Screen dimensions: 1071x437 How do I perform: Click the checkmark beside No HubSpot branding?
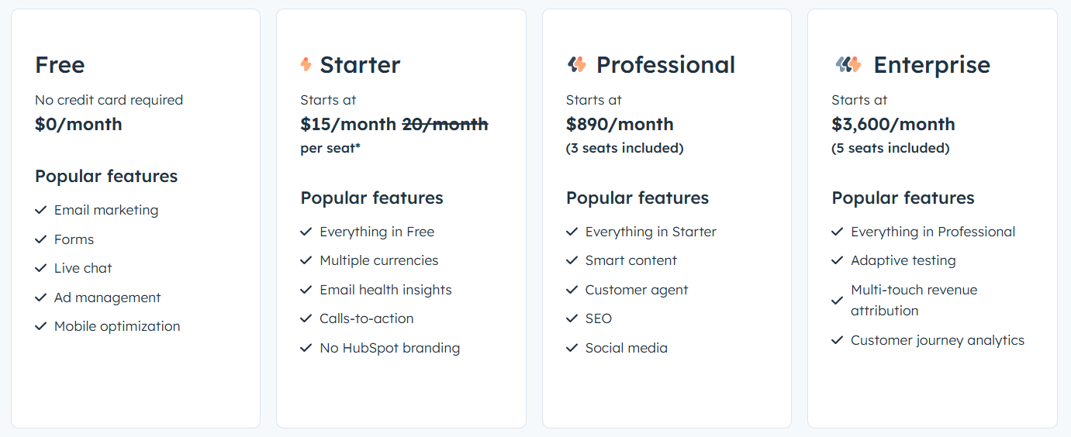pos(306,348)
